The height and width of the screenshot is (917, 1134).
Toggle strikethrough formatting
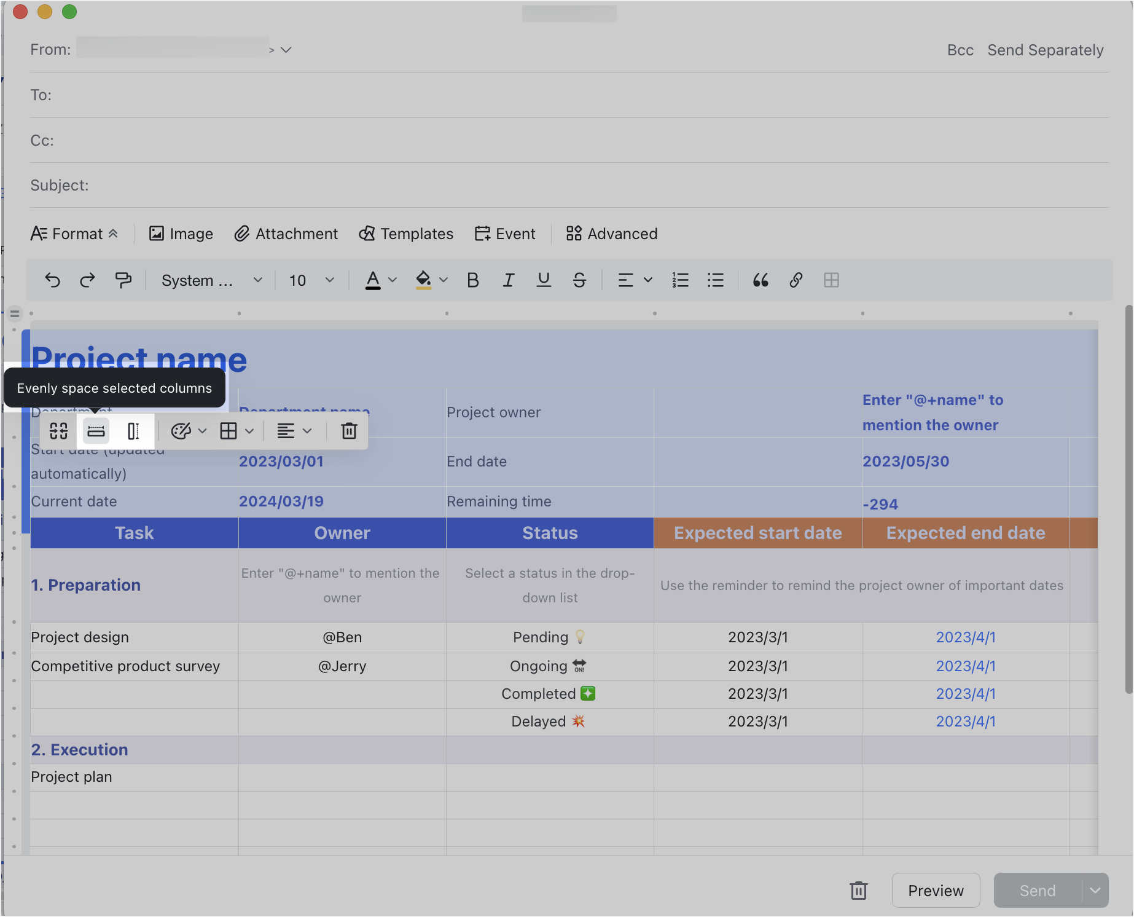pyautogui.click(x=579, y=280)
